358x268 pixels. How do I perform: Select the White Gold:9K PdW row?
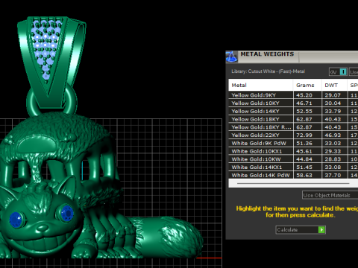293,143
